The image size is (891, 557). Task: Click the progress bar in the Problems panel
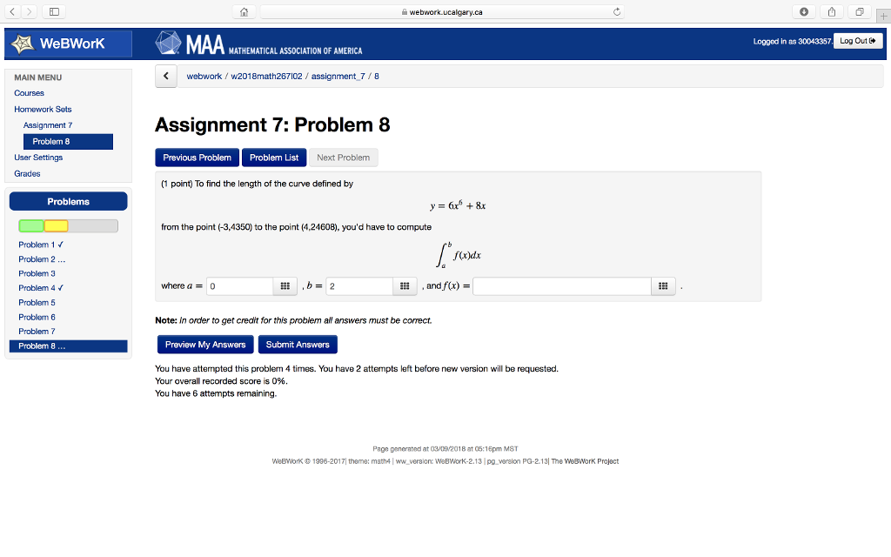click(x=68, y=225)
